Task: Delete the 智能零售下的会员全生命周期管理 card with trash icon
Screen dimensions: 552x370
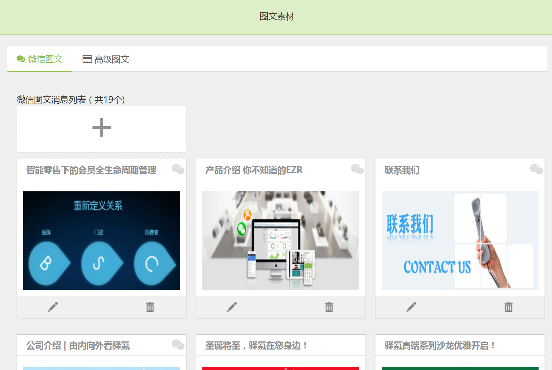Action: tap(150, 307)
